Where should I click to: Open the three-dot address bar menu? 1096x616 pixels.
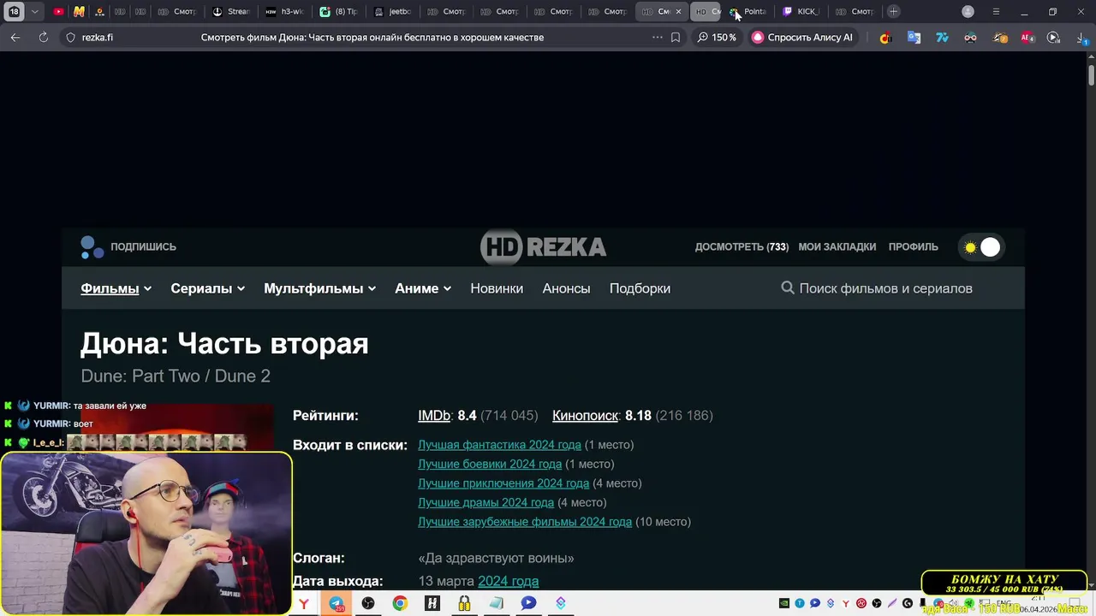pyautogui.click(x=657, y=38)
